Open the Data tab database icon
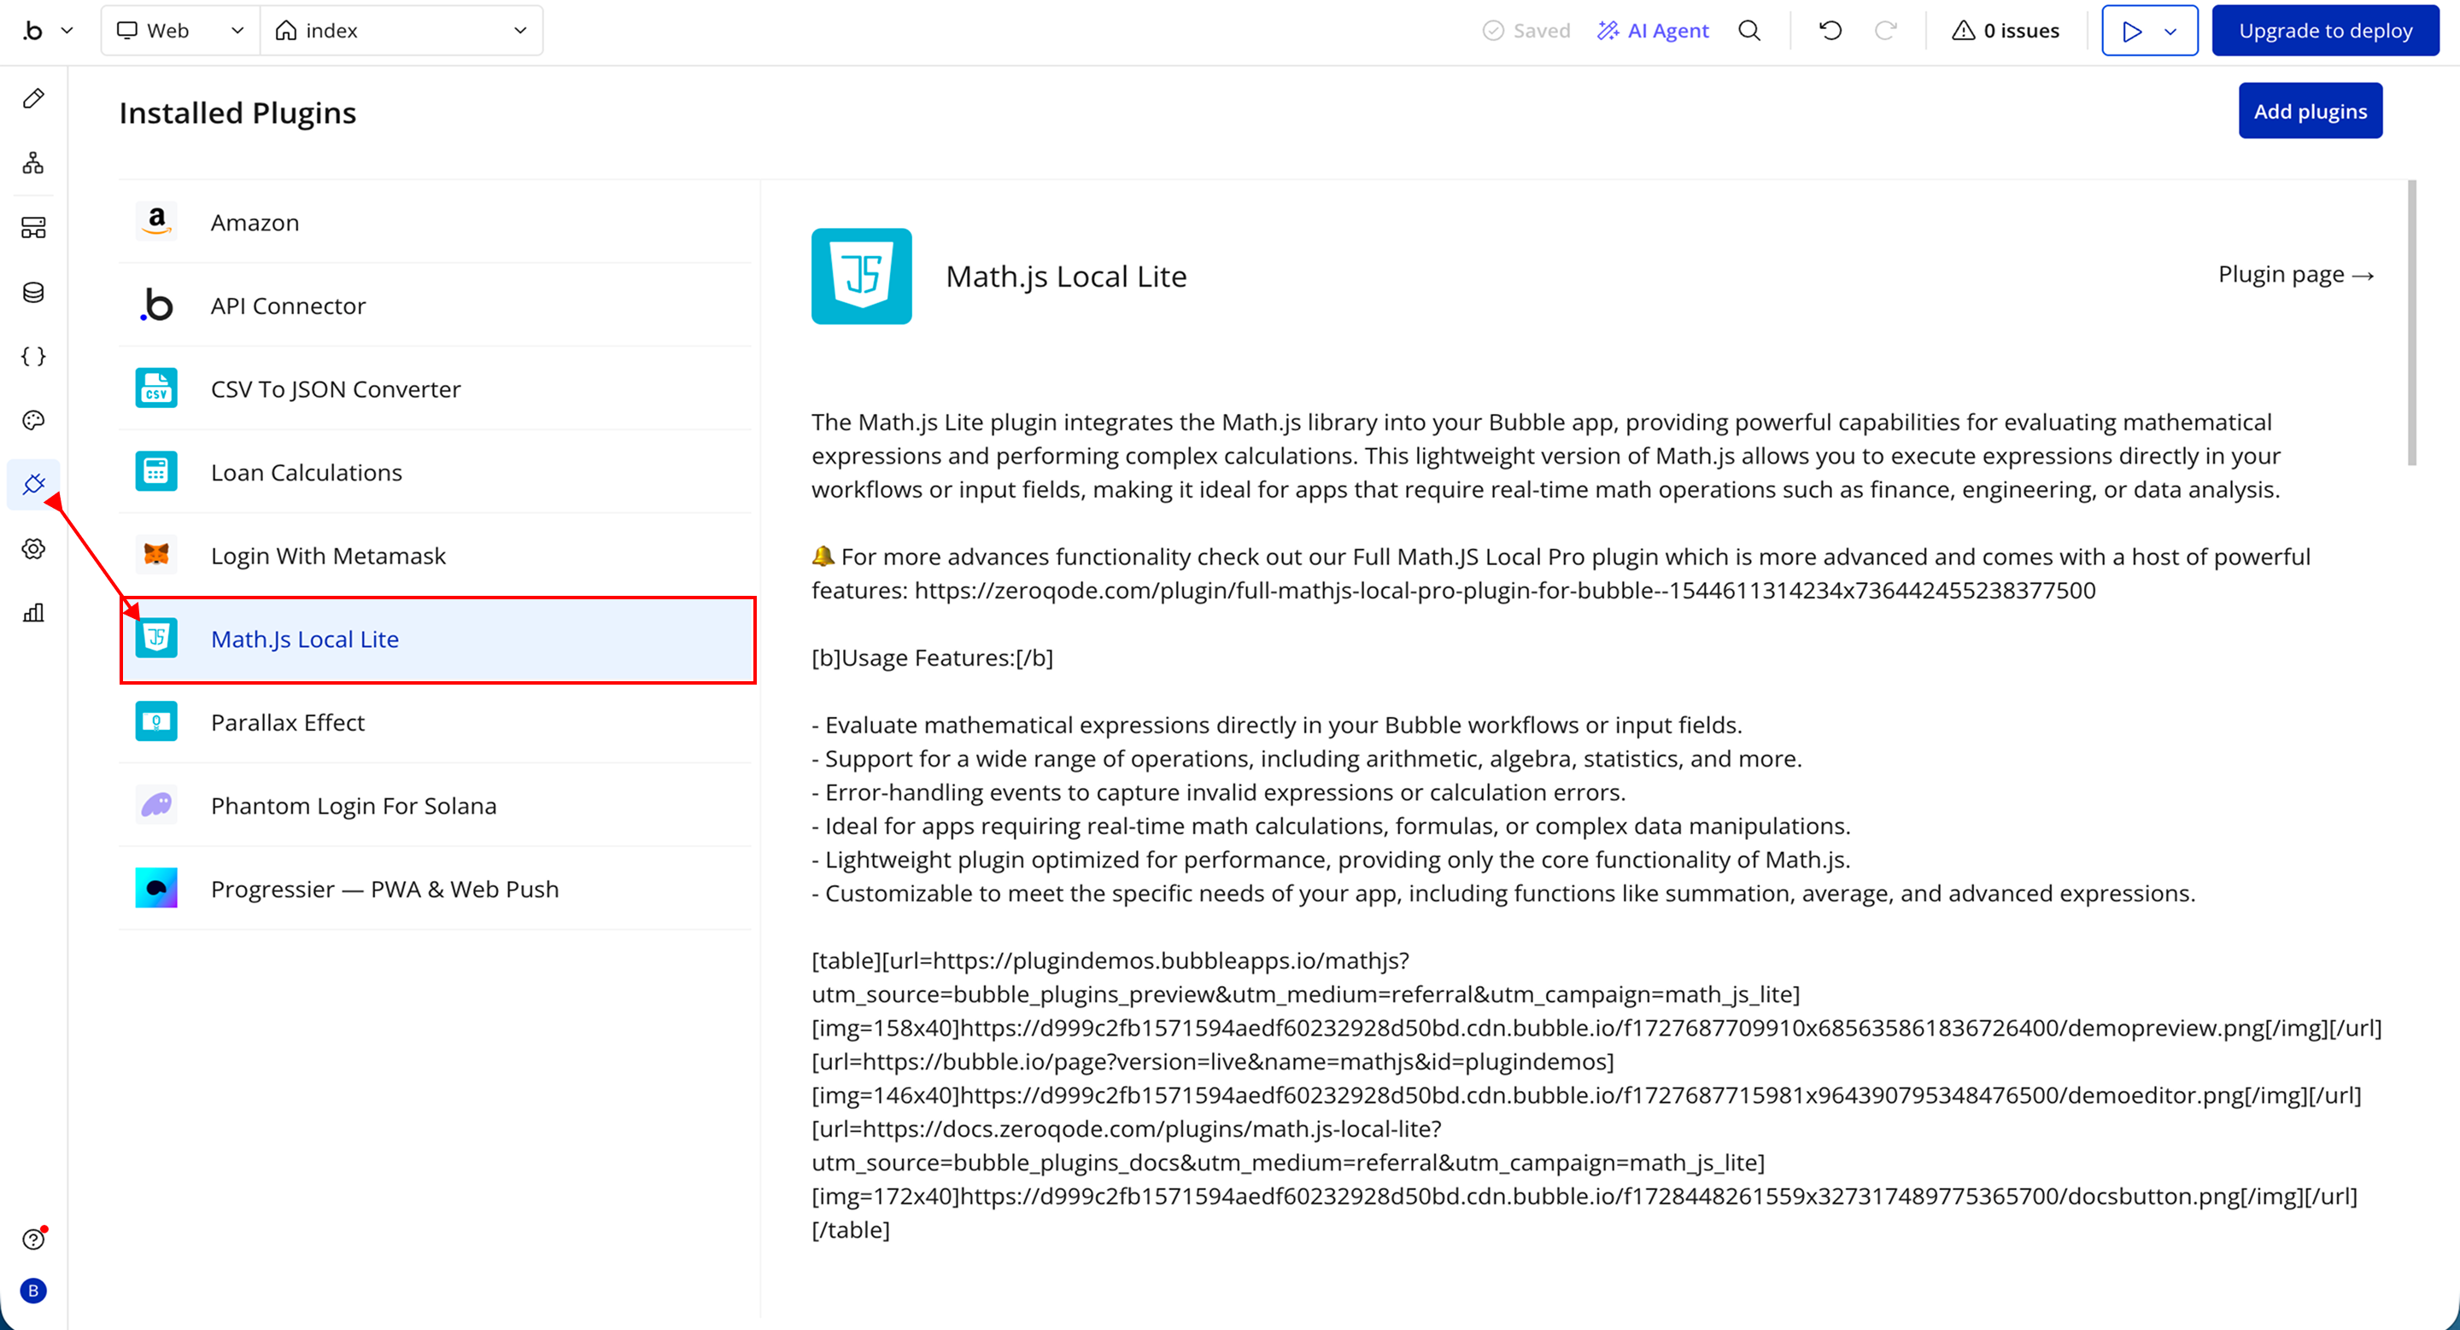The image size is (2460, 1330). 33,292
